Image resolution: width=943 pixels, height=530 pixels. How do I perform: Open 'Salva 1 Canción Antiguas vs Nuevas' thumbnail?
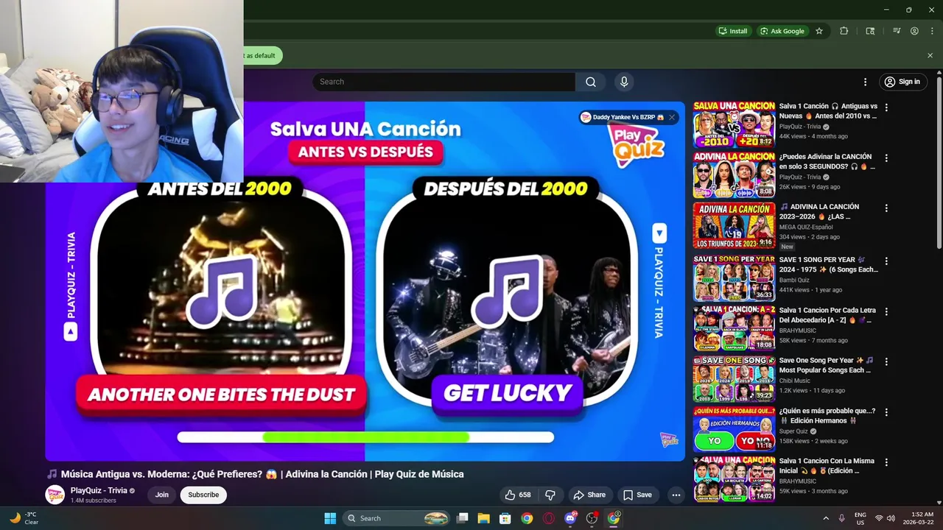pyautogui.click(x=734, y=124)
